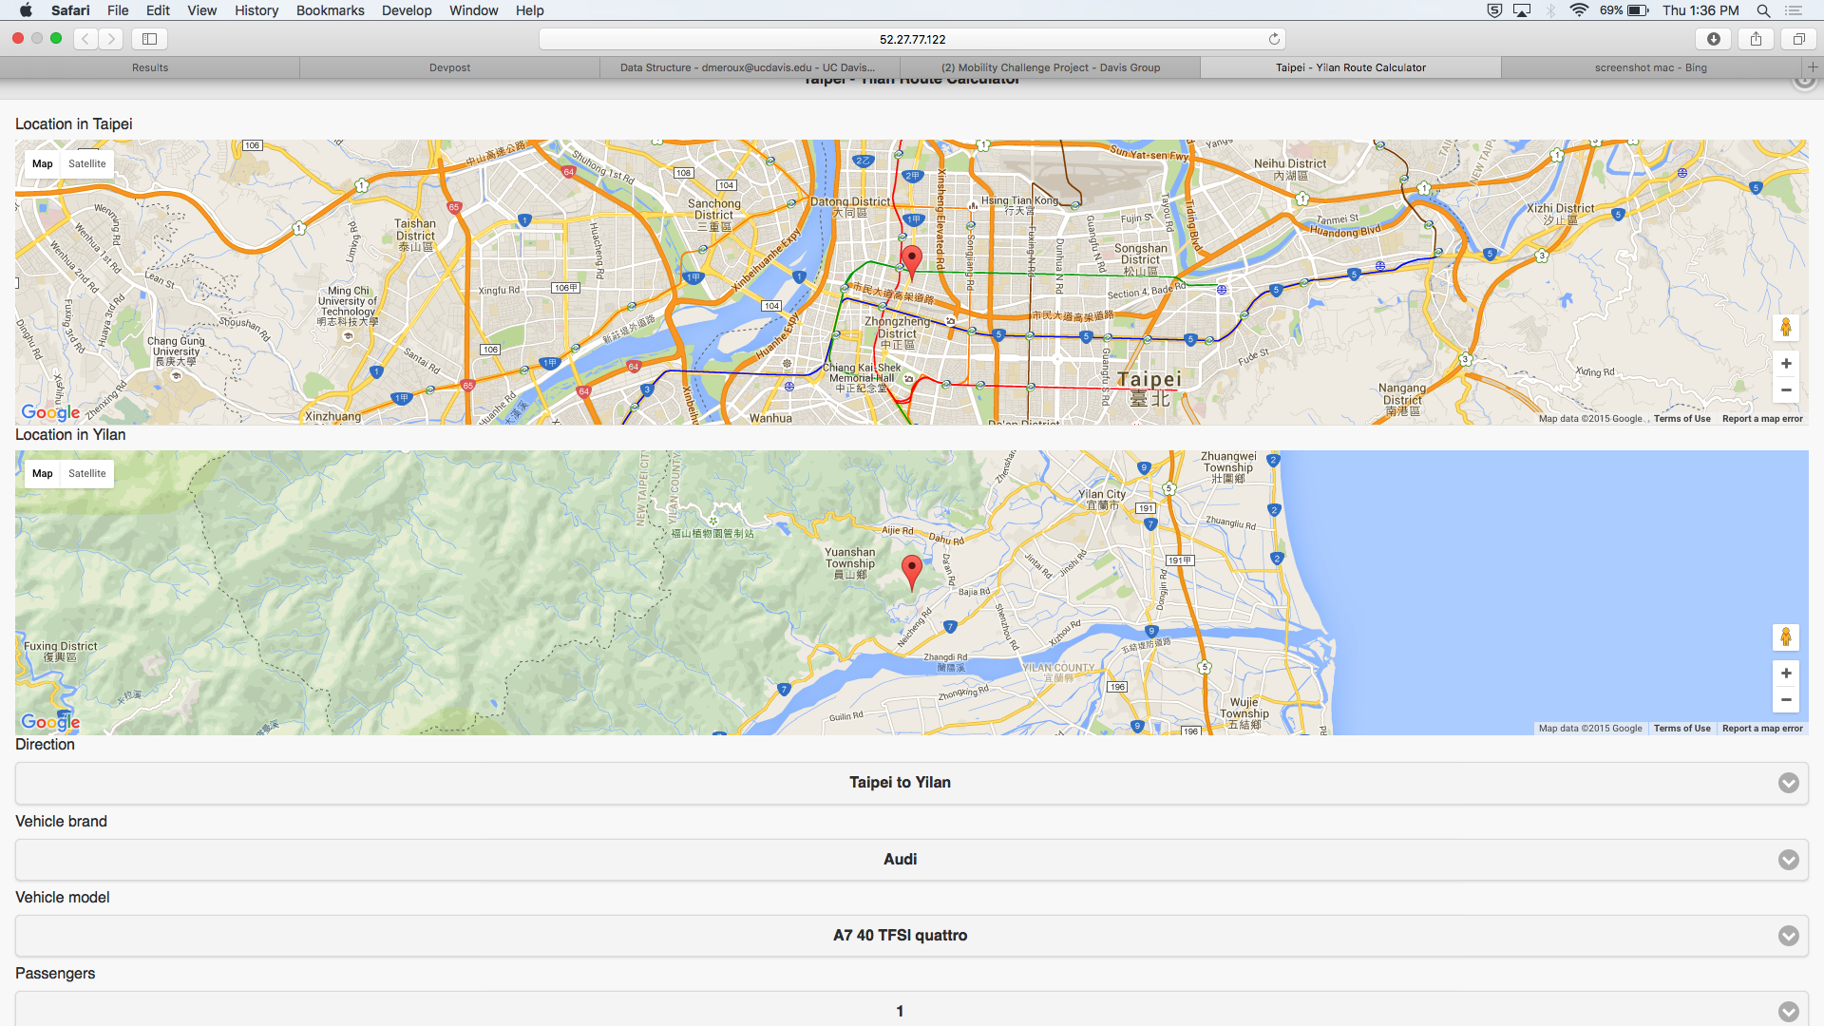Switch Yilan map to Satellite view
The height and width of the screenshot is (1026, 1824).
point(87,473)
